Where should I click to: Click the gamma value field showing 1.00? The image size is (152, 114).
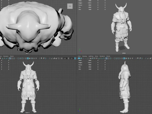coord(72,58)
